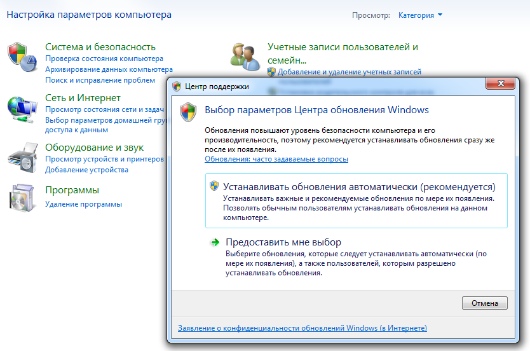Open 'Учетные записи пользователей' category heading

343,53
